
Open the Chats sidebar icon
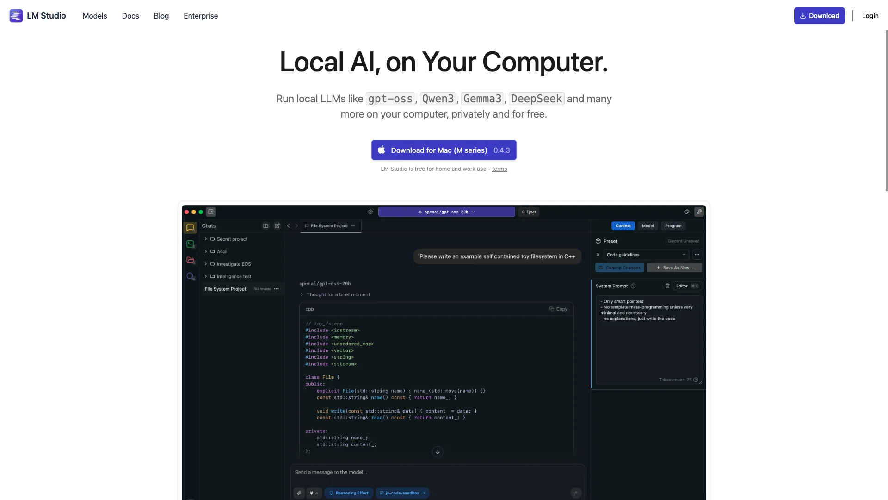tap(190, 228)
